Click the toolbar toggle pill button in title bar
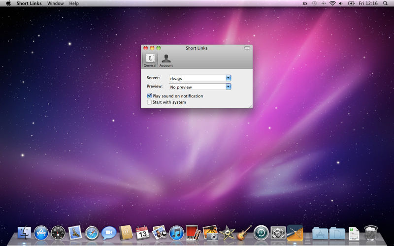The height and width of the screenshot is (246, 394). coord(247,48)
